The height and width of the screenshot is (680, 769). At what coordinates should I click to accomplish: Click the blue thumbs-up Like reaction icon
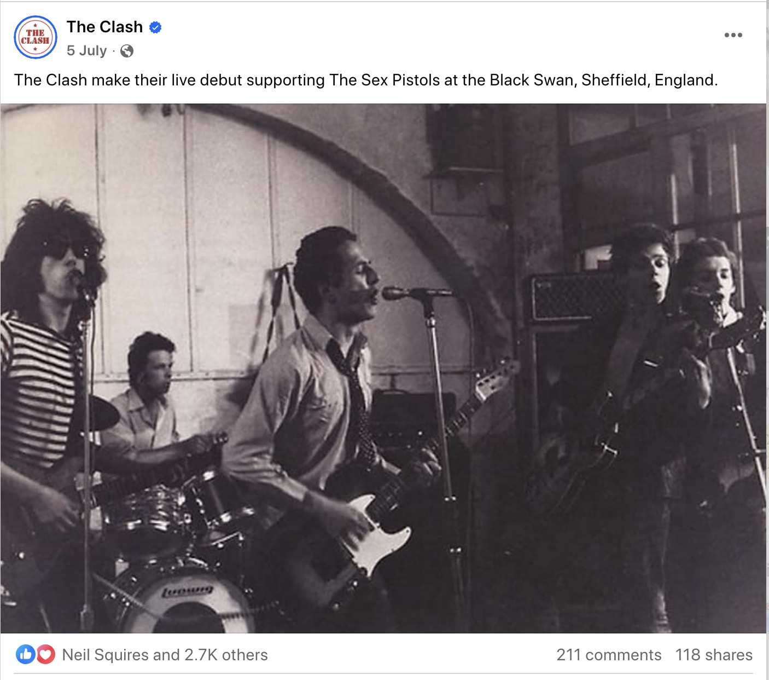point(26,654)
